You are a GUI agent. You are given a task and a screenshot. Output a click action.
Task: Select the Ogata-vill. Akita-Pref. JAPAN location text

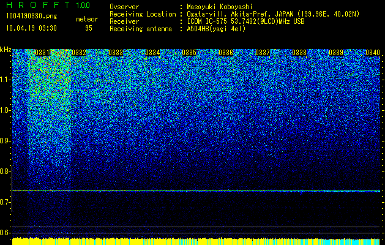(x=273, y=14)
